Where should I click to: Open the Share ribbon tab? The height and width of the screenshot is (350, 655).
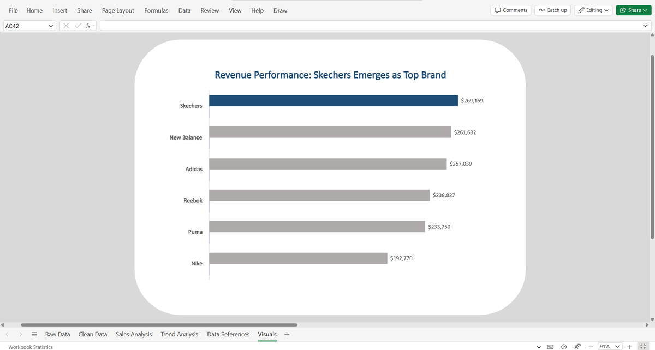click(84, 10)
